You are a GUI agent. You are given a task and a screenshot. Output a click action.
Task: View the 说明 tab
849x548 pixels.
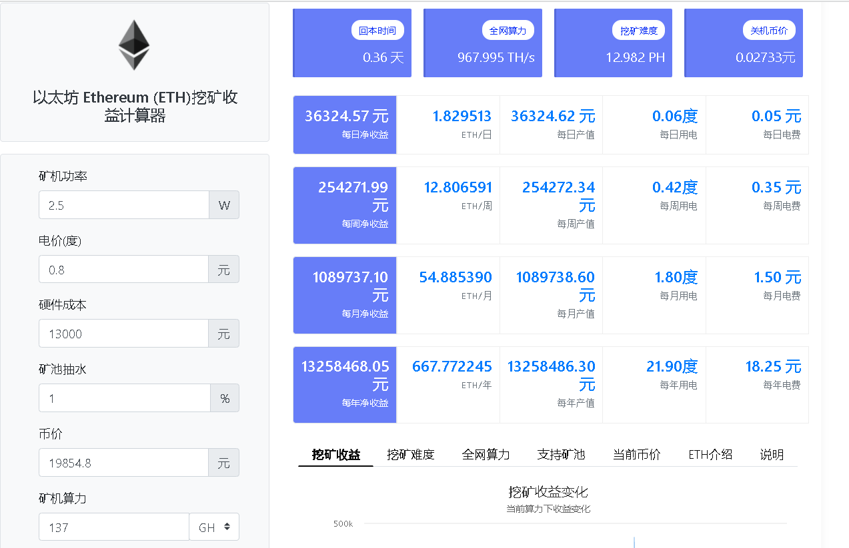point(771,454)
